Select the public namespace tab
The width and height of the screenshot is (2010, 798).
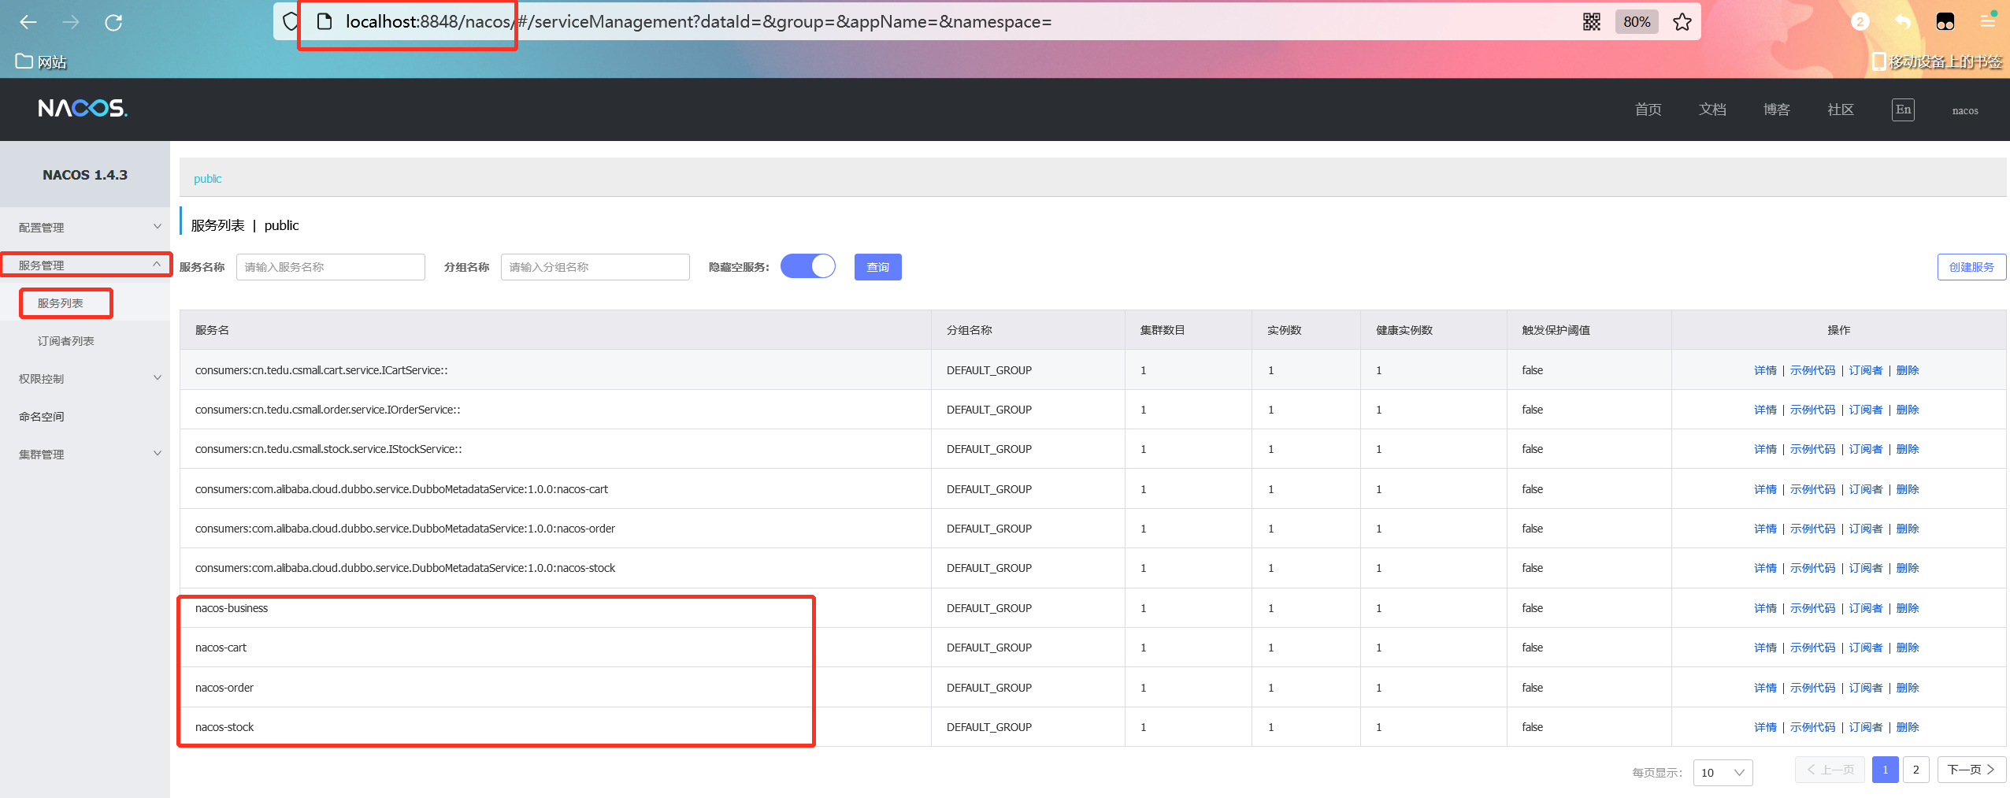pos(207,178)
